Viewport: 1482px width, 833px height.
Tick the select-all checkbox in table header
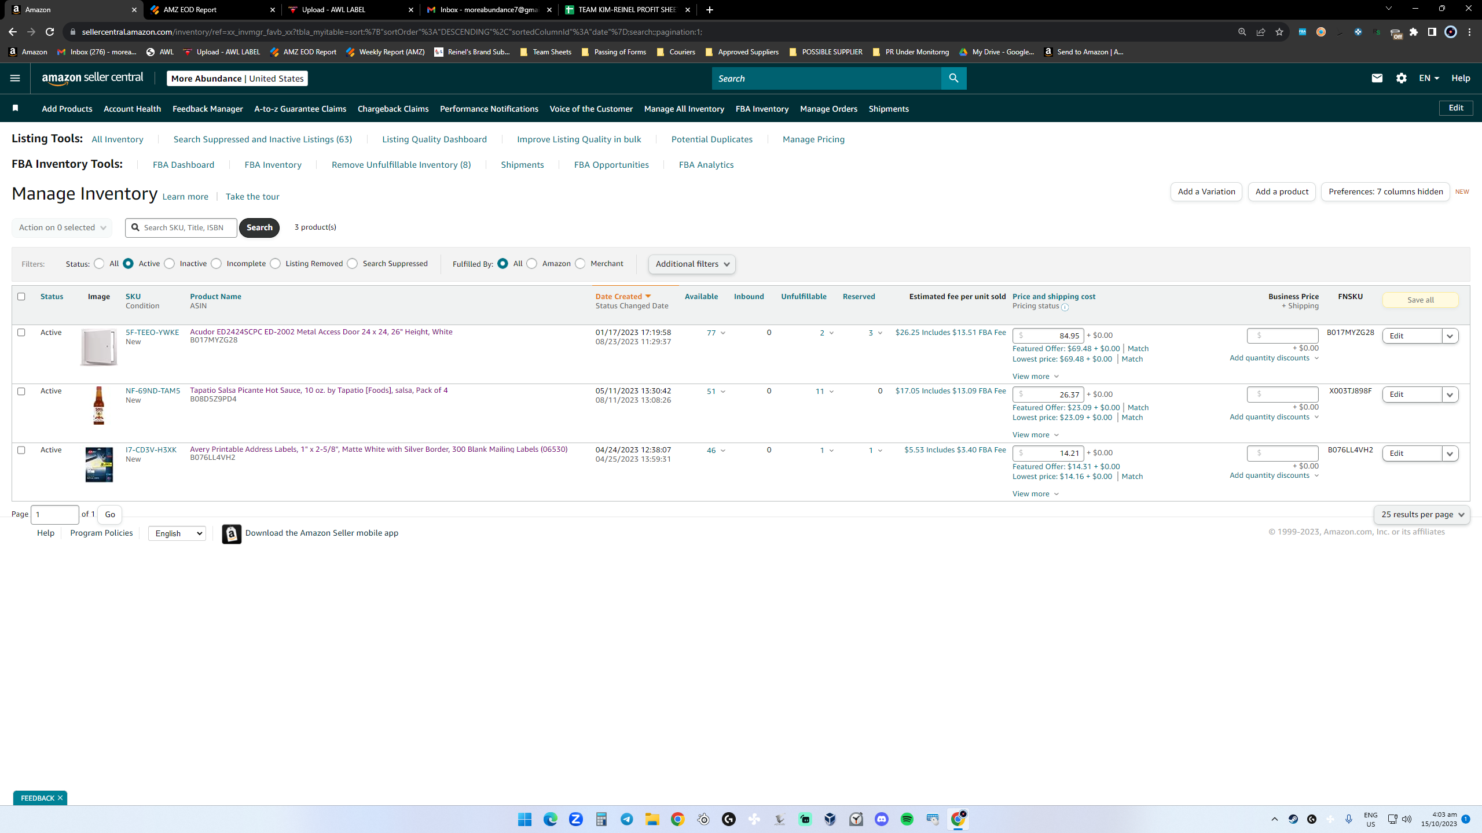tap(21, 296)
